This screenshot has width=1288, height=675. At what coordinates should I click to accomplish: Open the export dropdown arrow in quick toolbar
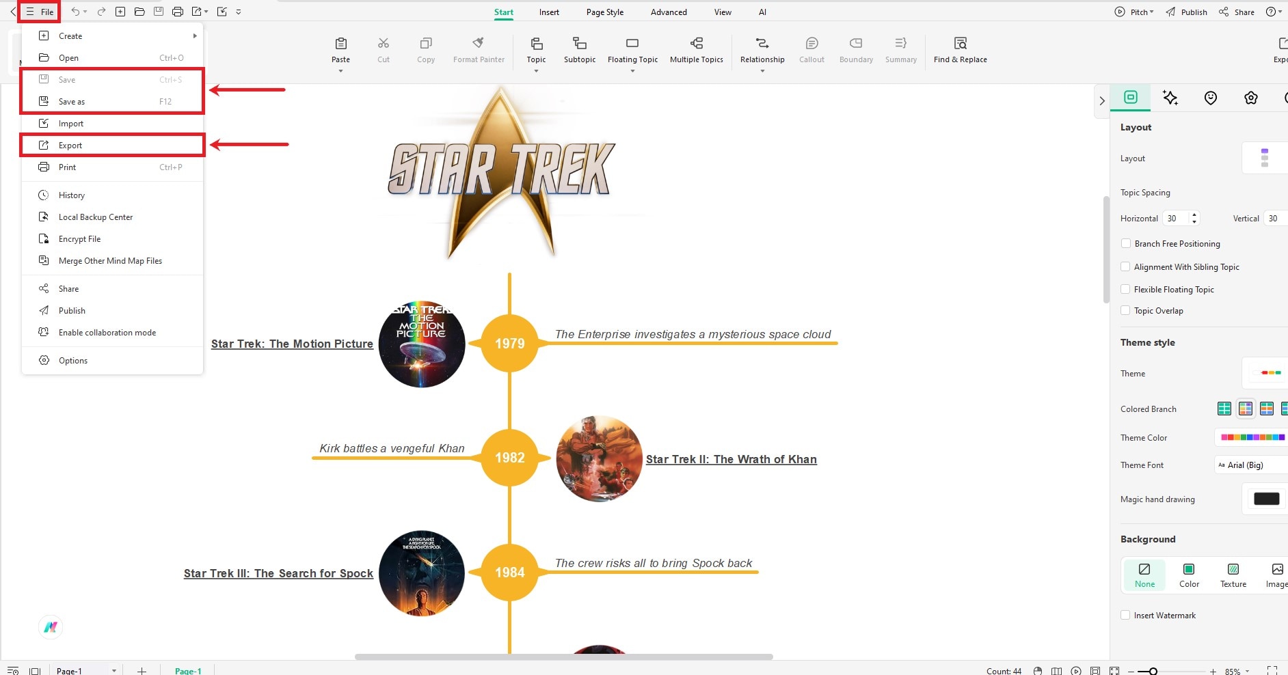tap(206, 12)
